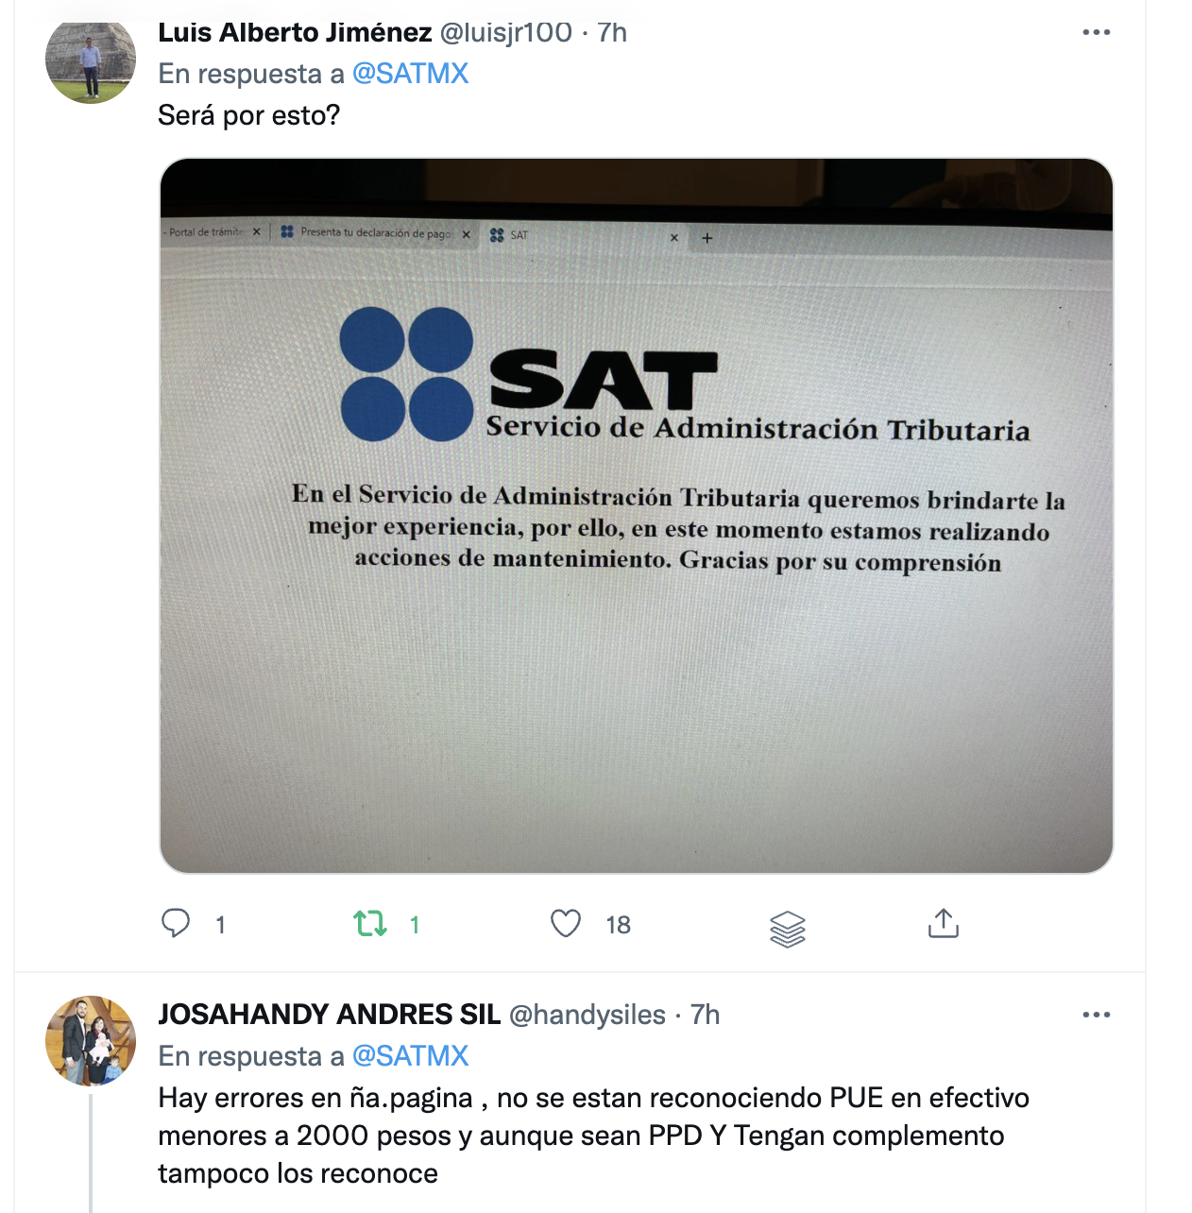Like the tweet with 18 likes
The image size is (1192, 1213).
566,923
